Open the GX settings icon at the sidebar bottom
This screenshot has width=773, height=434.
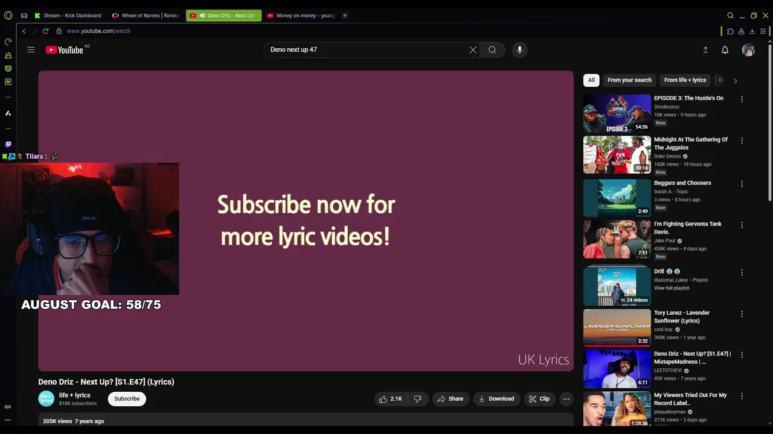[8, 407]
